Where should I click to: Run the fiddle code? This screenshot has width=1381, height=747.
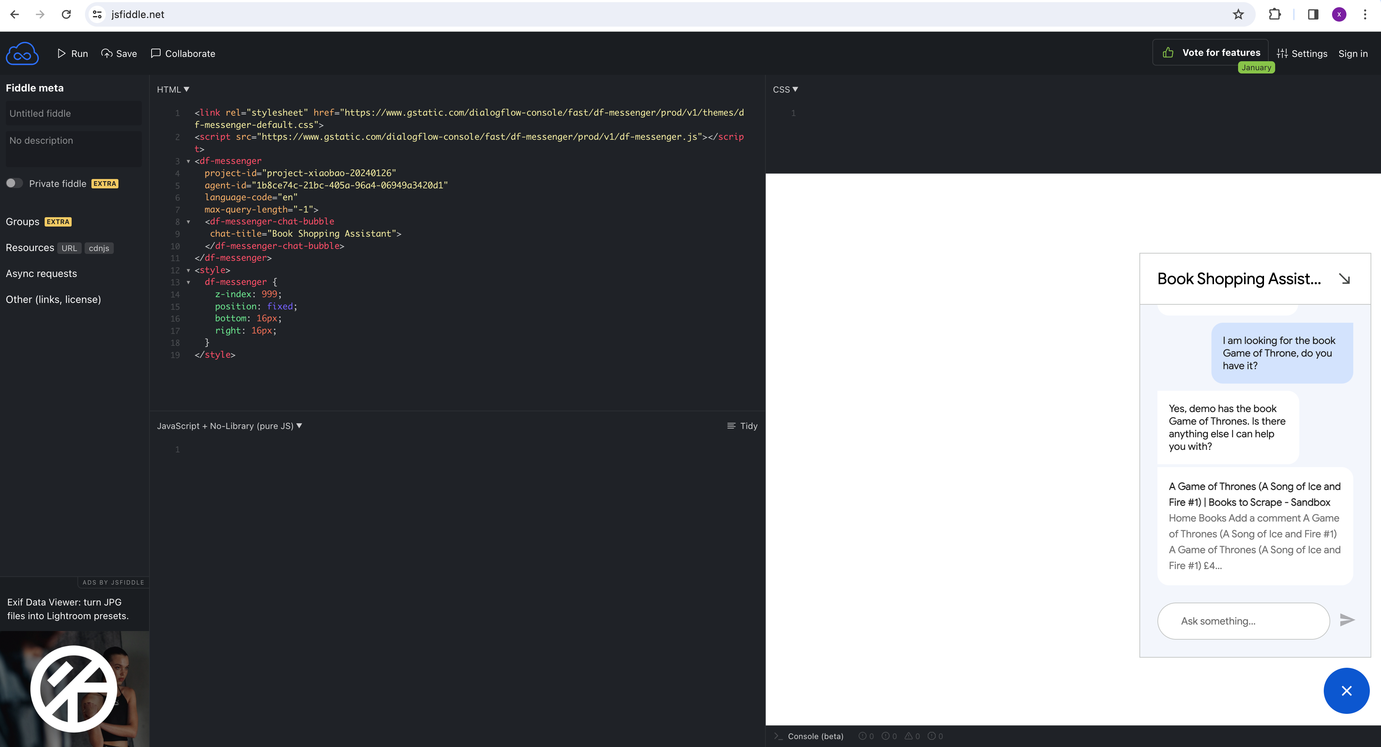[72, 54]
